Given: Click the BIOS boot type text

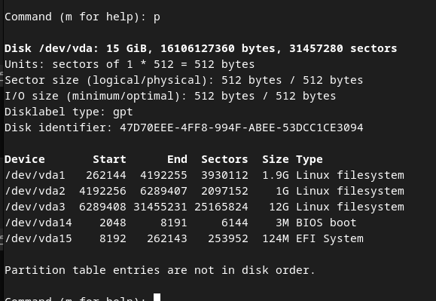Looking at the screenshot, I should [x=326, y=223].
